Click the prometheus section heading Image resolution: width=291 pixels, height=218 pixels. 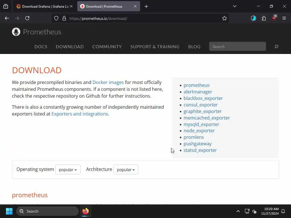(30, 195)
